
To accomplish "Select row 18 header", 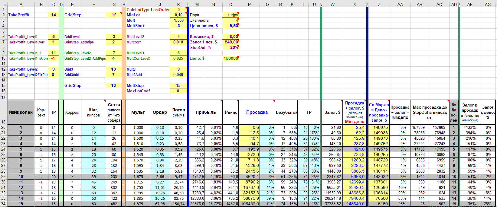I will [3, 112].
